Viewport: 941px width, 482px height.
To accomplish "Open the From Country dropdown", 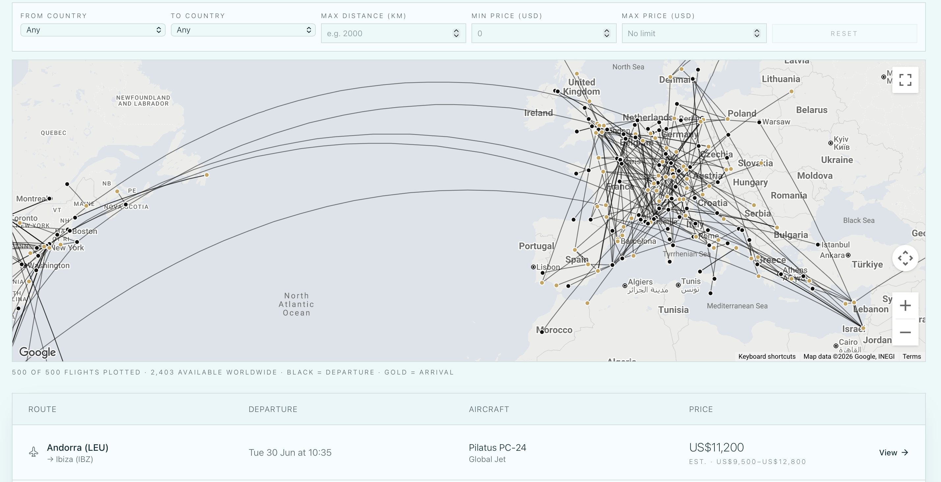I will [x=93, y=30].
